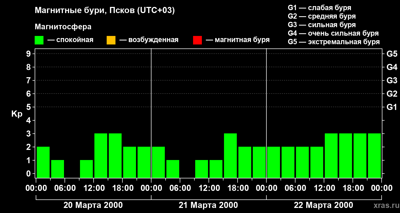Screen dimensions: 400x213
Task: Click the '20 Марта 2000' date label
Action: [93, 205]
